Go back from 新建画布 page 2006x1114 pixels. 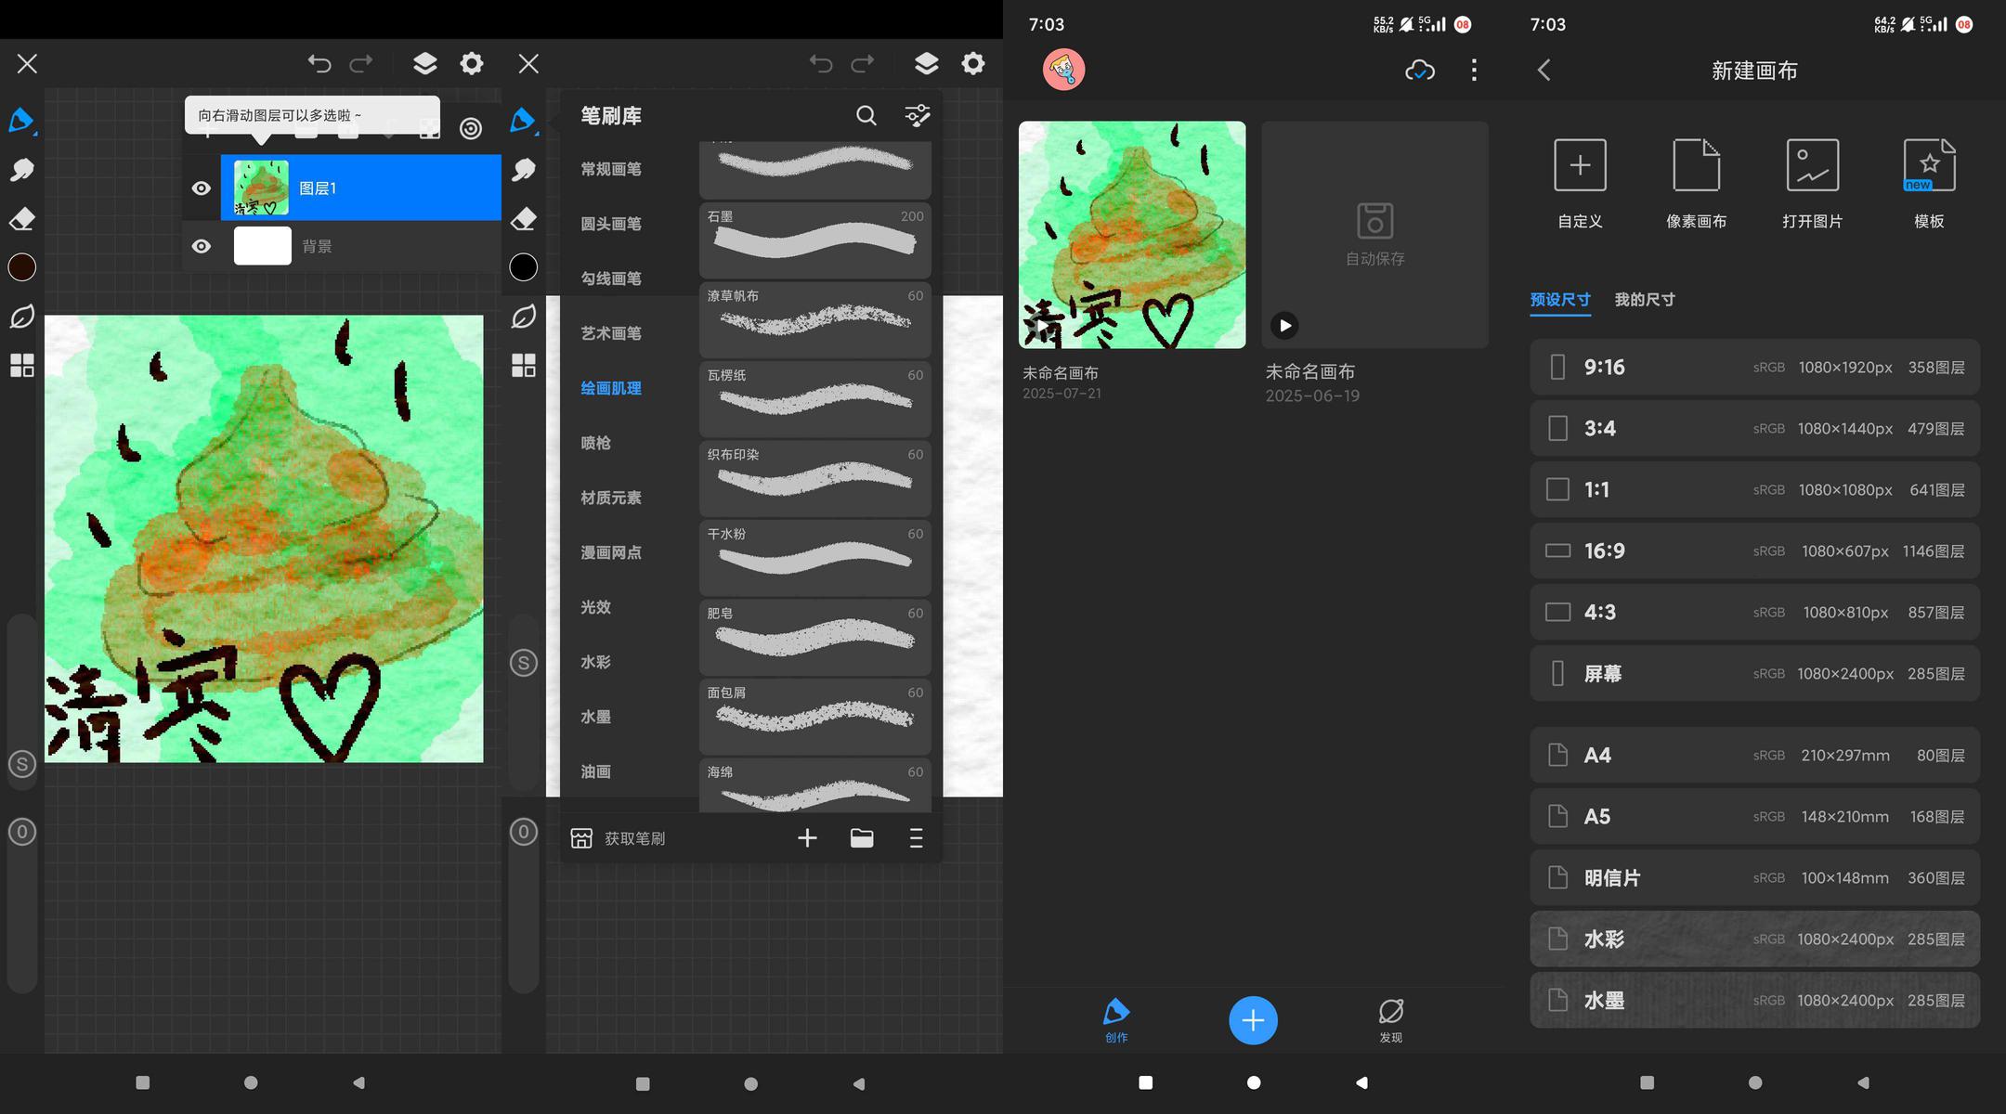tap(1544, 70)
